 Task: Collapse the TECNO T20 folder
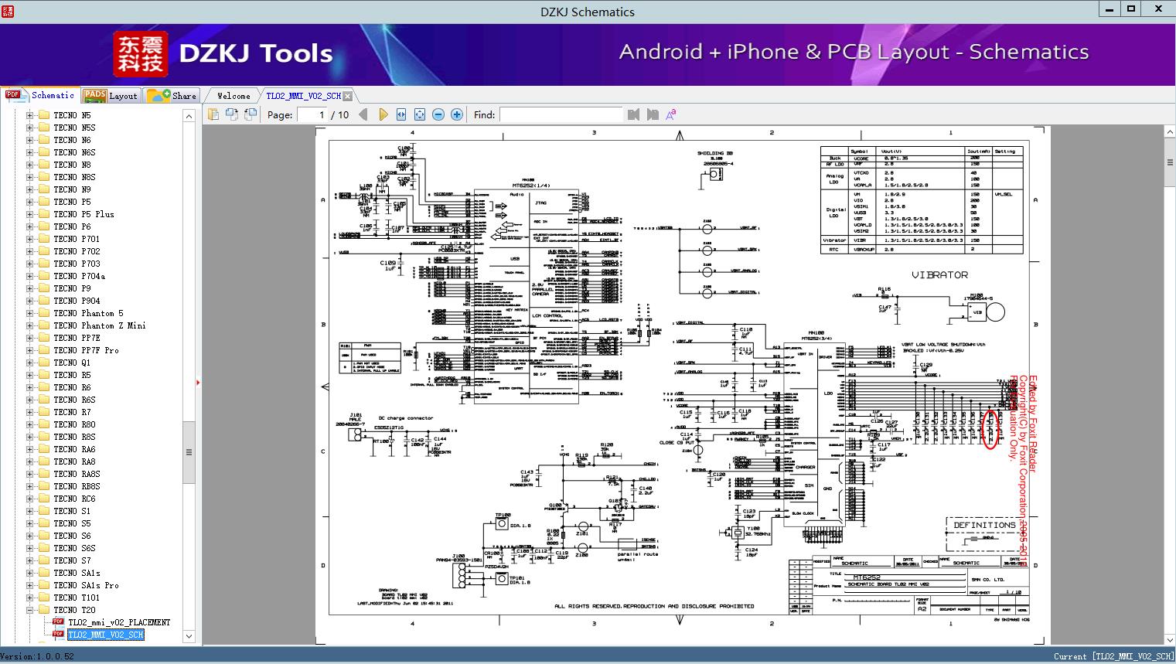[x=30, y=610]
